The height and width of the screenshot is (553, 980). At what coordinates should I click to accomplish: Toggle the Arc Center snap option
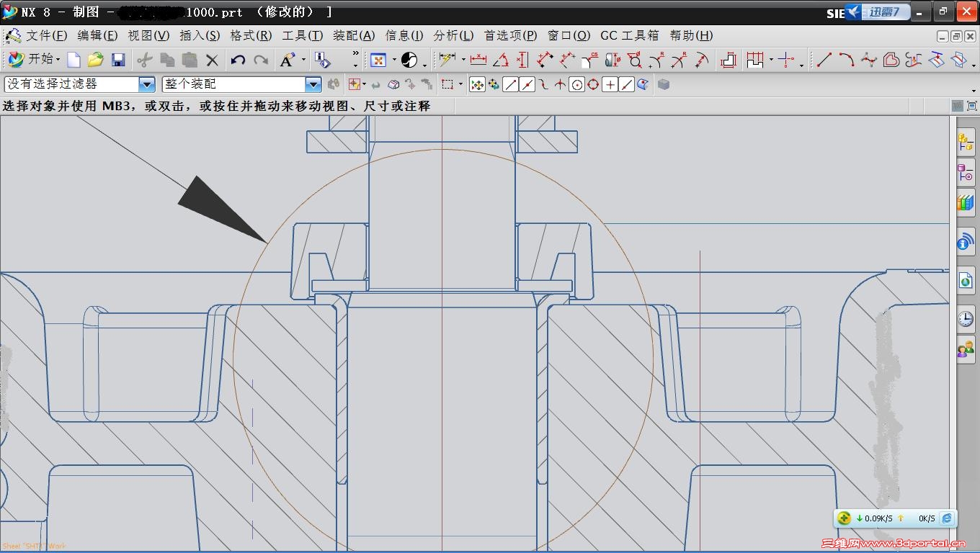point(576,85)
